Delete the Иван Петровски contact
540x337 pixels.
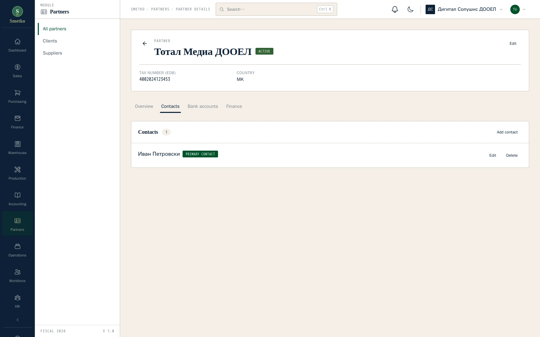pos(512,155)
